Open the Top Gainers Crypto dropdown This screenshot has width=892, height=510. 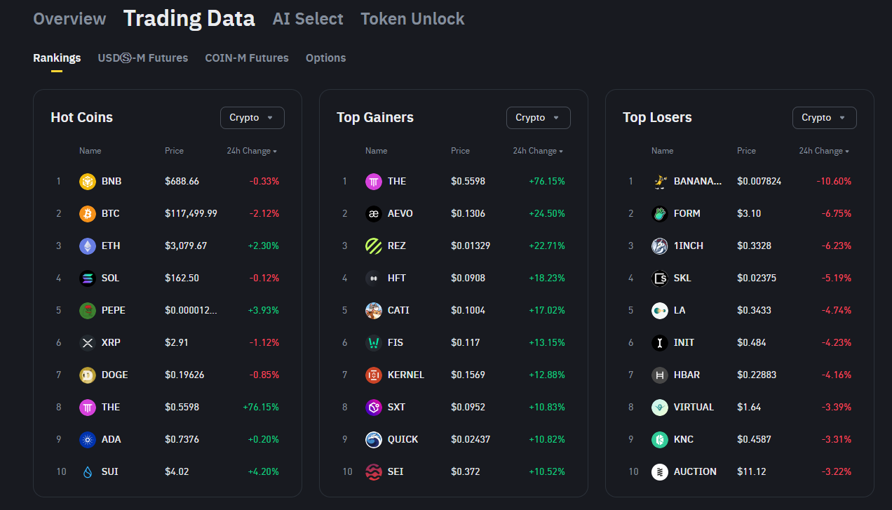[538, 118]
